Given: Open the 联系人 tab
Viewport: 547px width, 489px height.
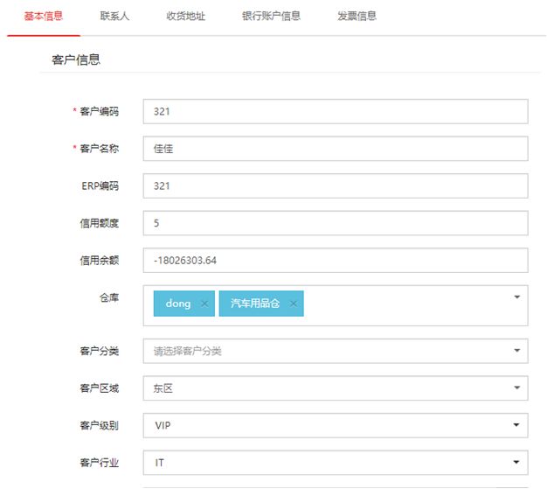Looking at the screenshot, I should [x=114, y=16].
